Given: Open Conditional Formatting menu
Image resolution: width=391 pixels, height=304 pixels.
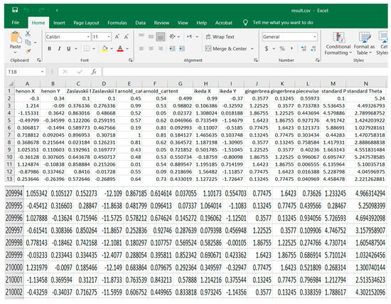Looking at the screenshot, I should pyautogui.click(x=338, y=43).
